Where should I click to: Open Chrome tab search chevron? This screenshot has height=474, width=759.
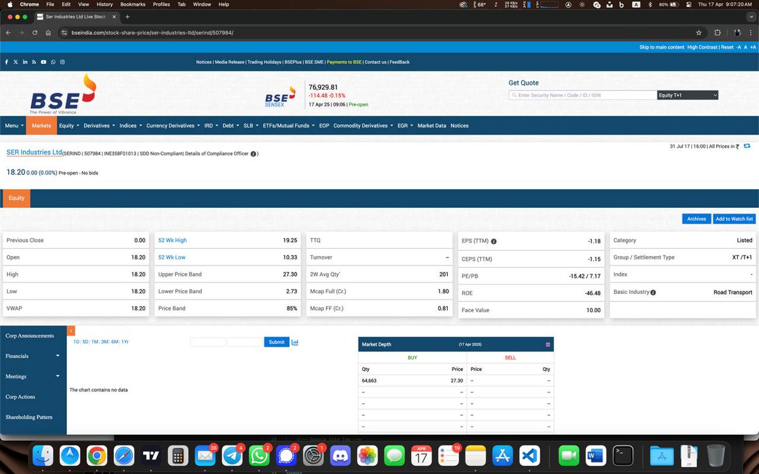[750, 16]
